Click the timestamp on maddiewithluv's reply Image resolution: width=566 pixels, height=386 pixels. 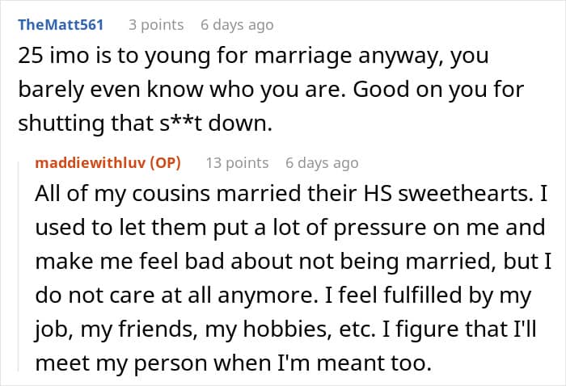[322, 162]
